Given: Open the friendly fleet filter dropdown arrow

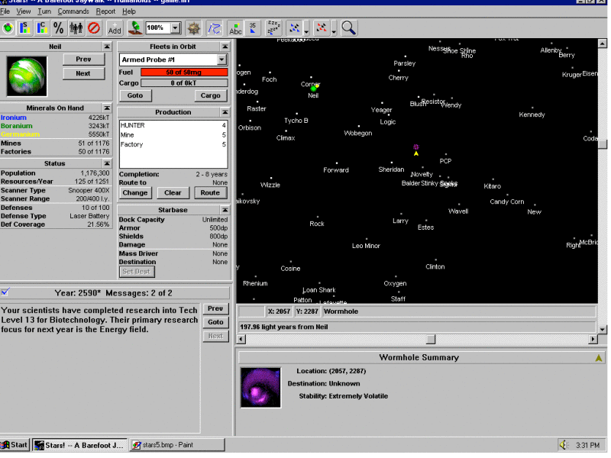Looking at the screenshot, I should coord(307,31).
